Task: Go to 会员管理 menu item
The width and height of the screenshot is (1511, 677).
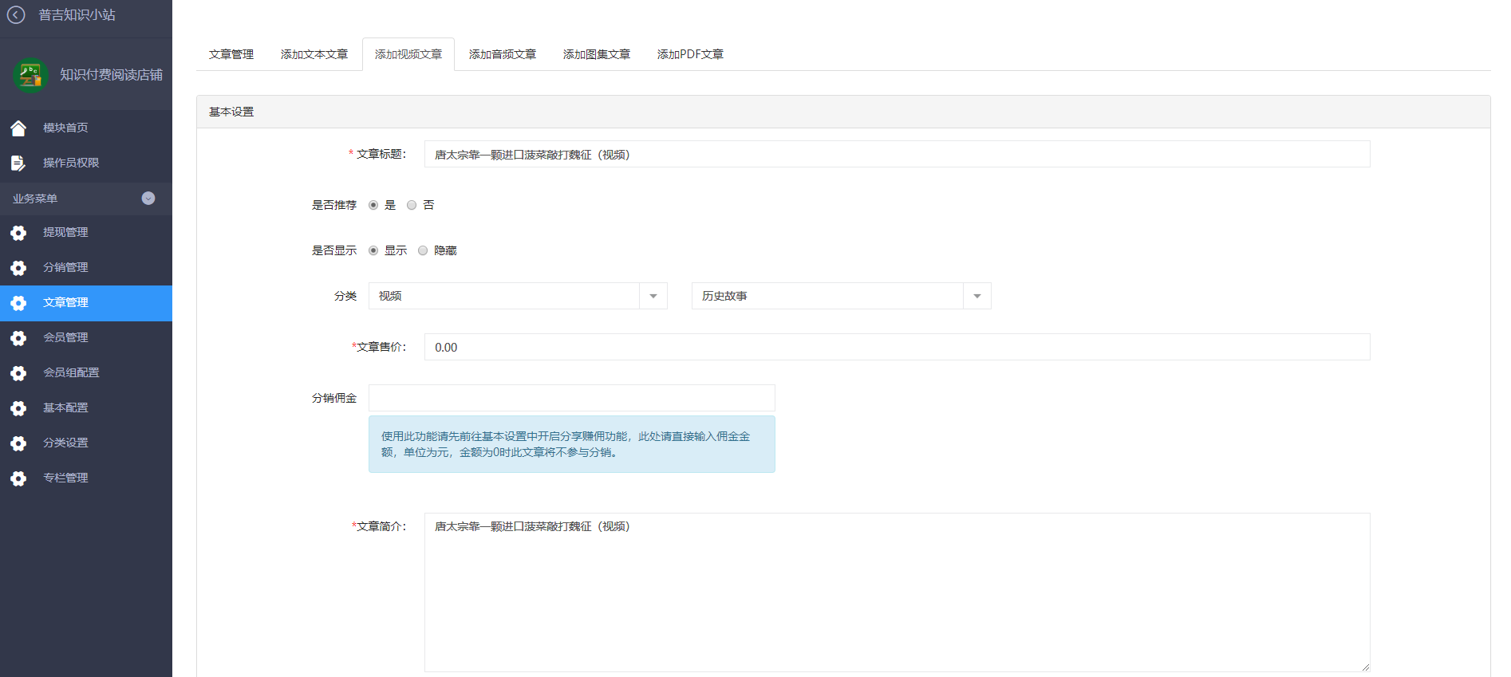Action: (86, 338)
